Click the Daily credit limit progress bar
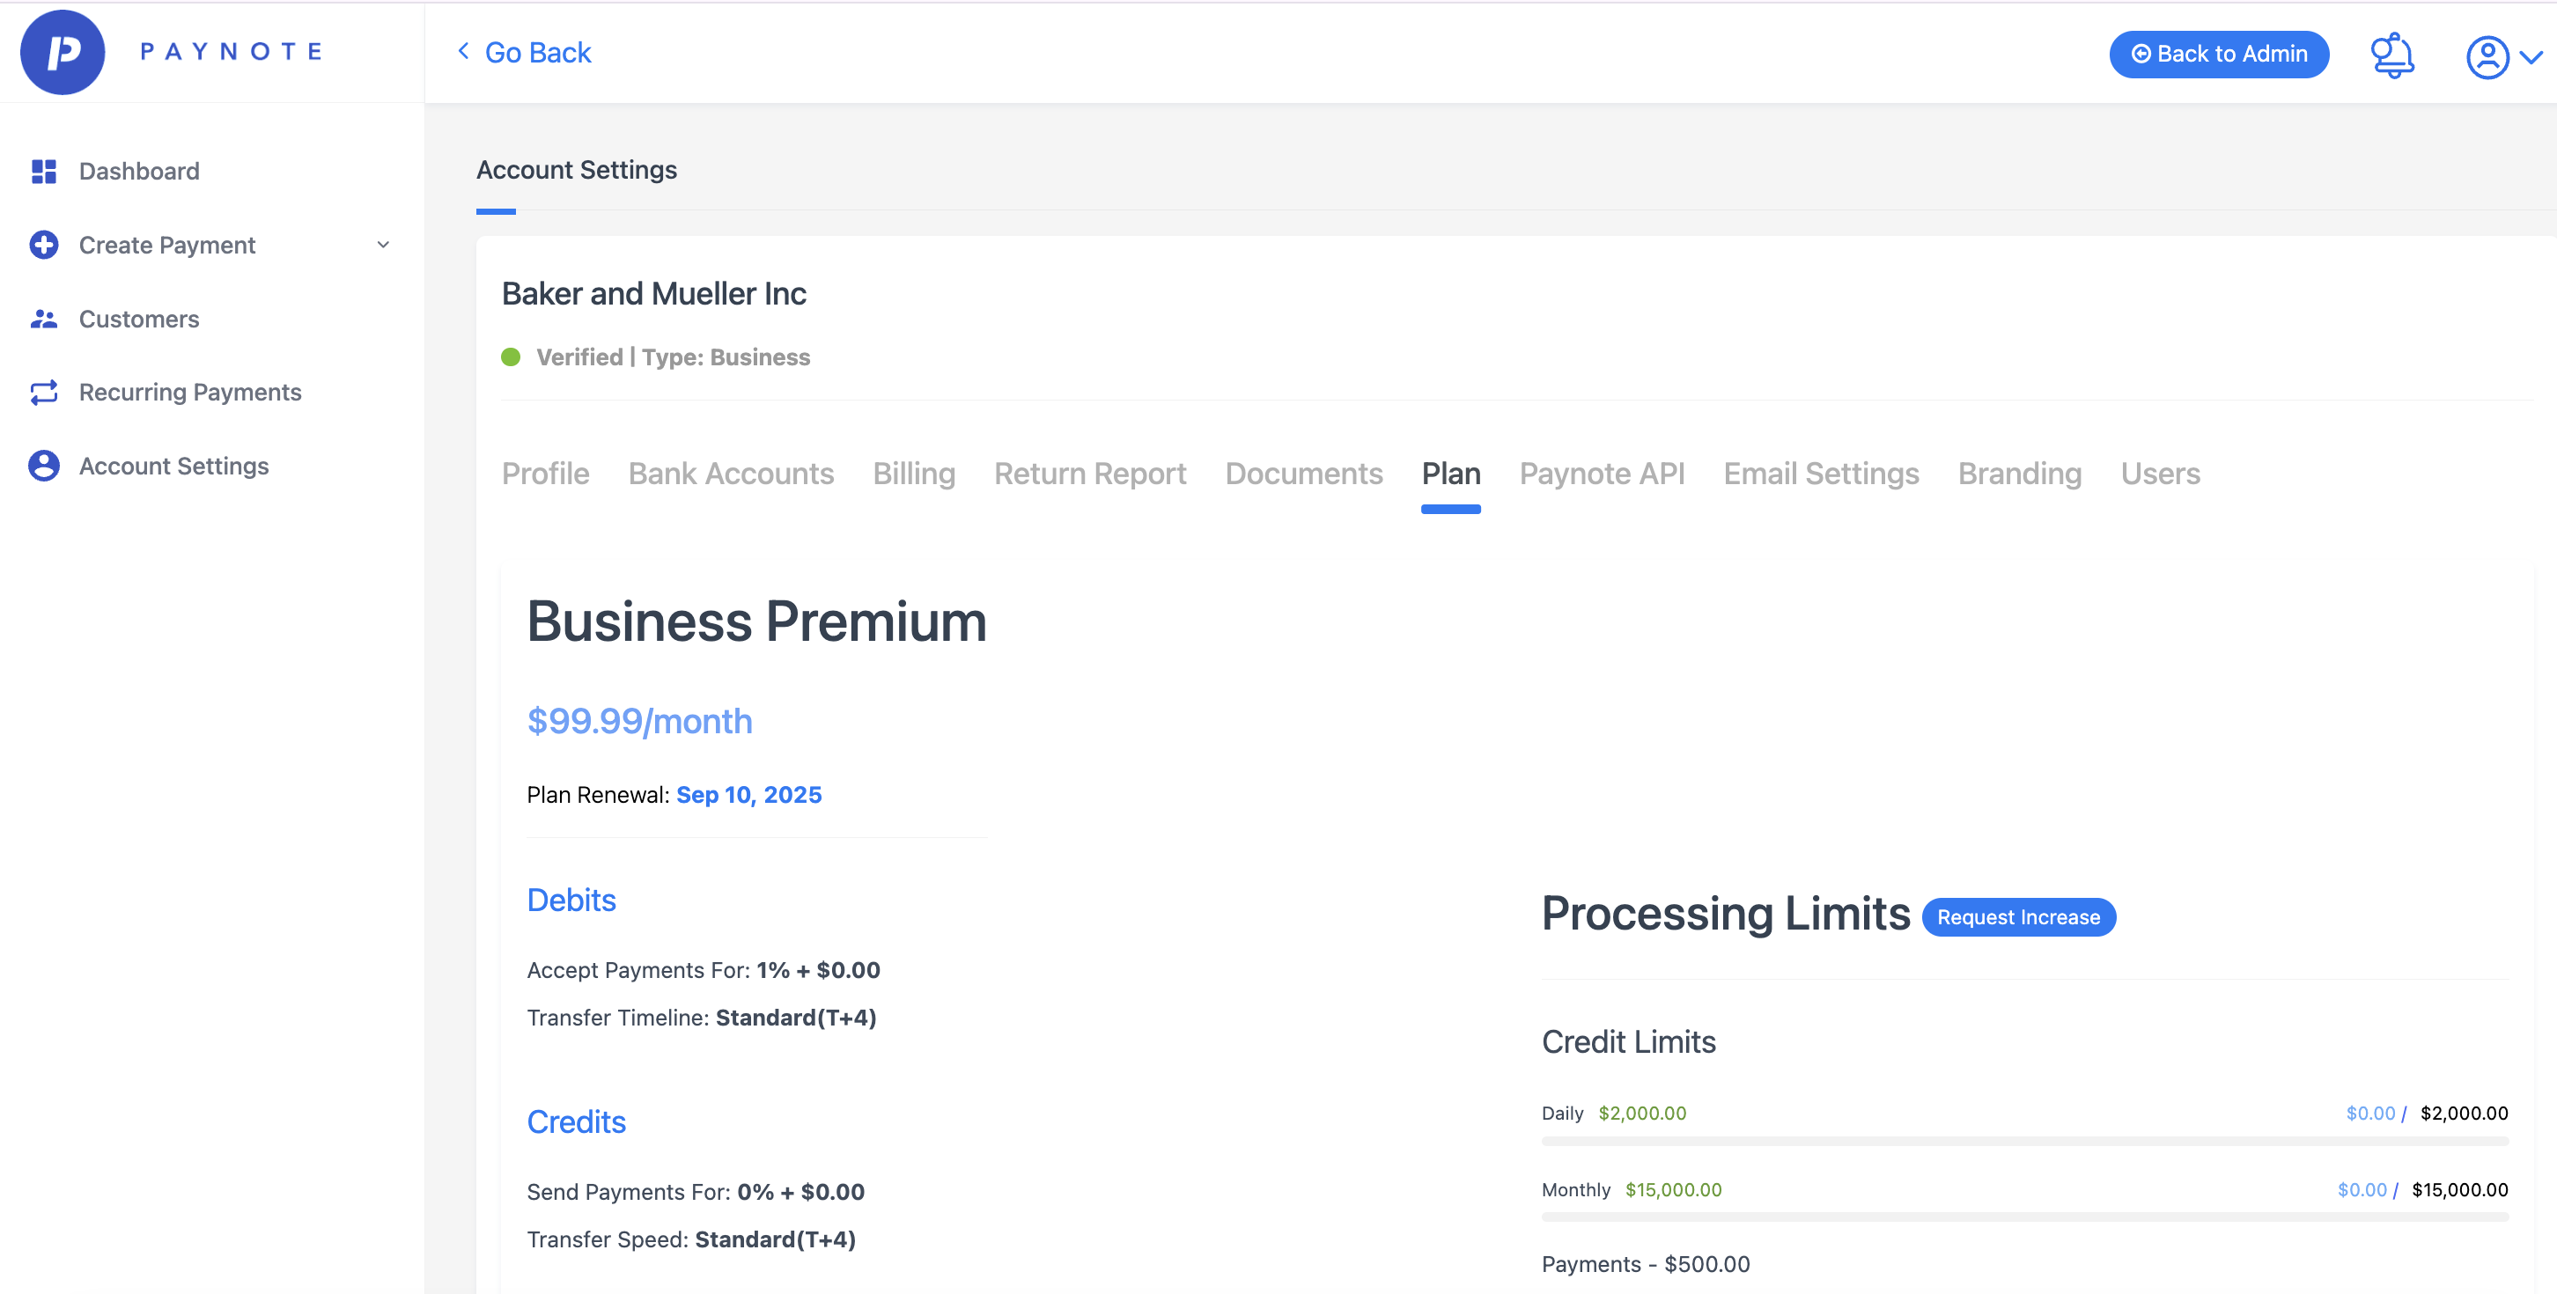The height and width of the screenshot is (1294, 2557). (x=2024, y=1143)
